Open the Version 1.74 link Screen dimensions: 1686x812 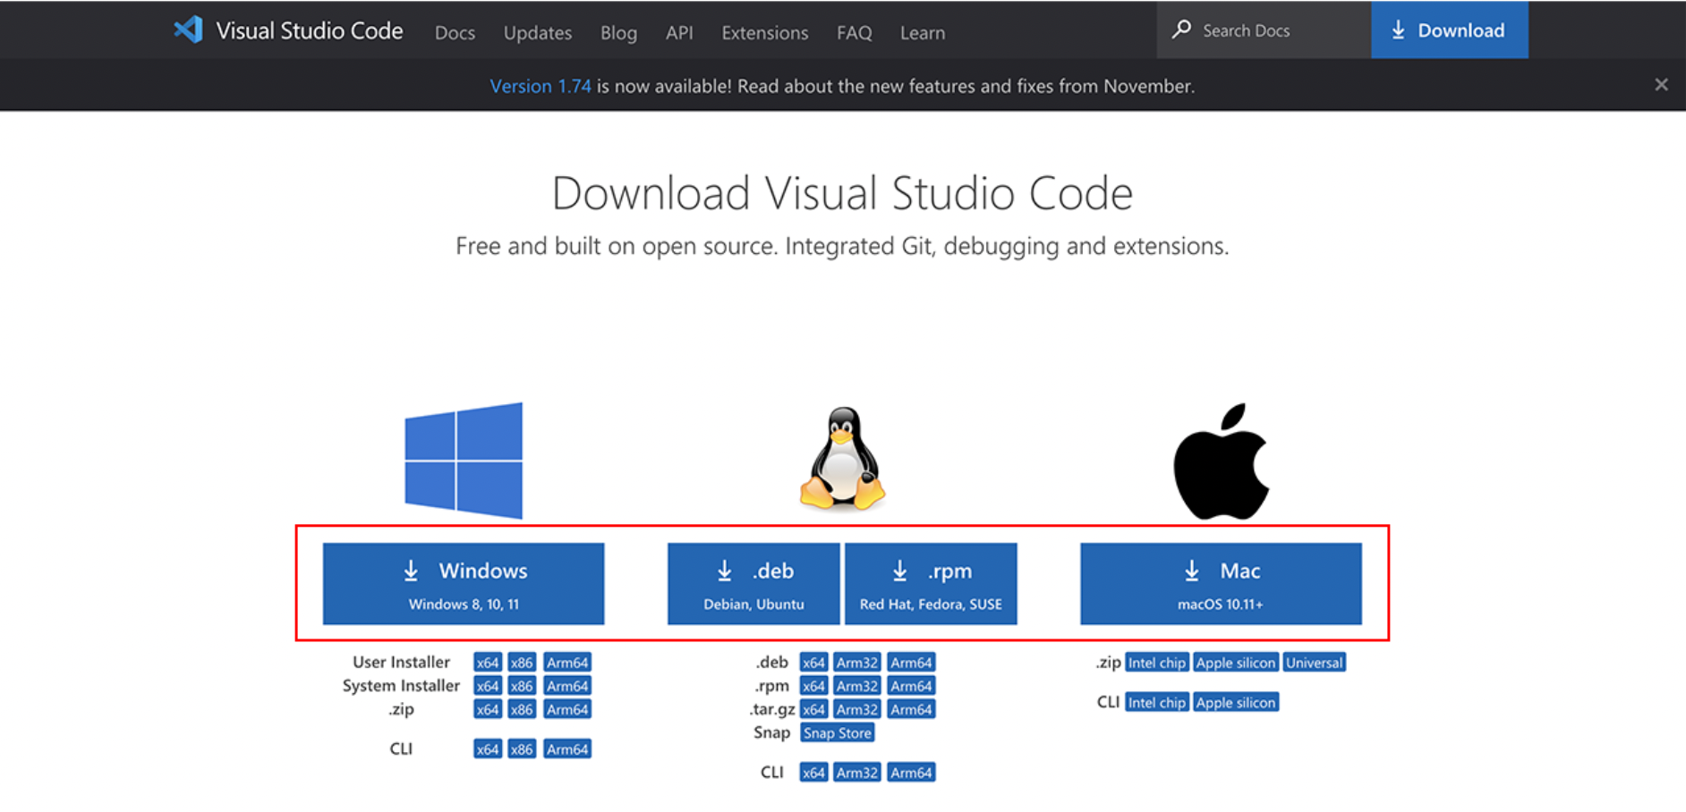pyautogui.click(x=540, y=86)
